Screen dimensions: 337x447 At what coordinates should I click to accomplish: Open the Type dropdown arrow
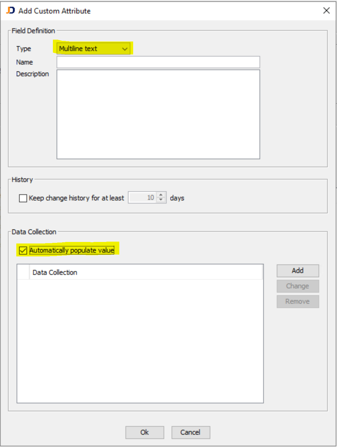pyautogui.click(x=124, y=49)
